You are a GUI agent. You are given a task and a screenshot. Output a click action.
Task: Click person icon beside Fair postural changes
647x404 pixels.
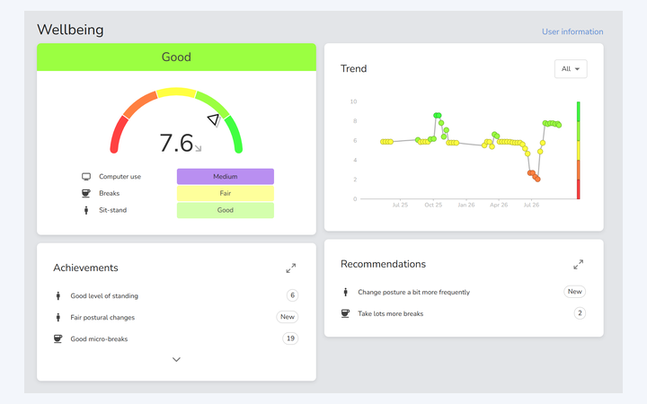[x=58, y=317]
